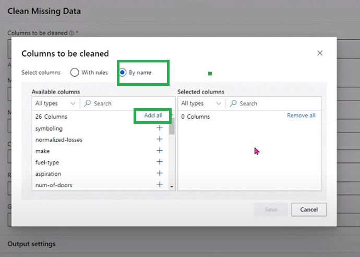This screenshot has width=360, height=257.
Task: Add aspiration column via its plus icon
Action: point(160,174)
